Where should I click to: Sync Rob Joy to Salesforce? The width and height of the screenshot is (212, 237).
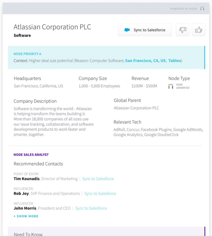coord(100,193)
